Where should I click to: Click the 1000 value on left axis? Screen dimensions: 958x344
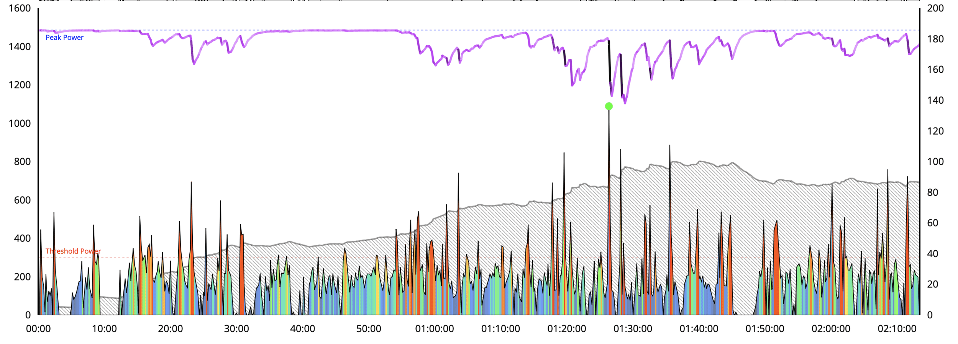(20, 124)
